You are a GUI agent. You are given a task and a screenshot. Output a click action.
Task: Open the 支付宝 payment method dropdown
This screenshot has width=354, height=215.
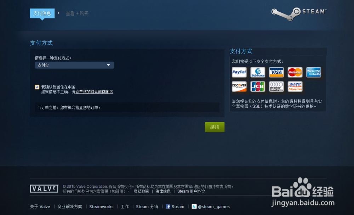click(x=74, y=65)
